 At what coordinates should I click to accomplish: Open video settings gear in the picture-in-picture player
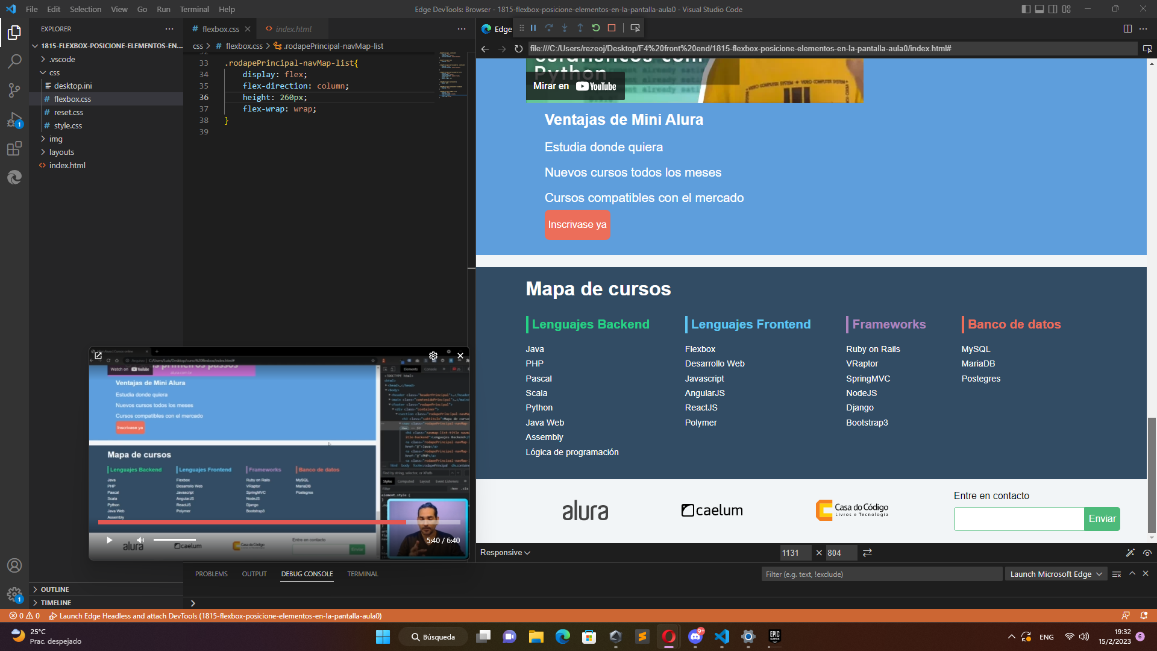pos(433,356)
